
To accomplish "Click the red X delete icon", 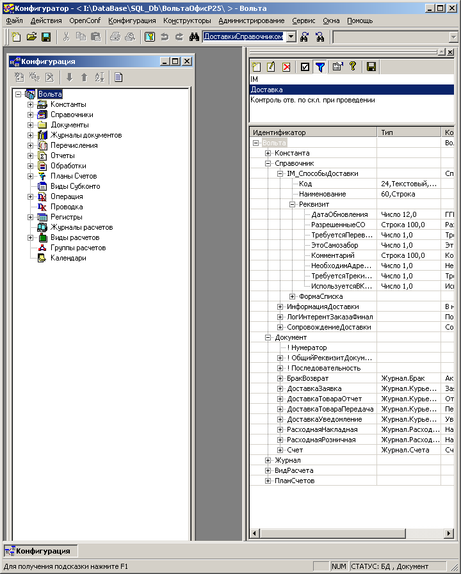I will [x=286, y=67].
